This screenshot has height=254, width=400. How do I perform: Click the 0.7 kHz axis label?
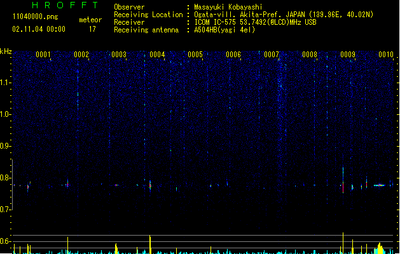(x=5, y=210)
